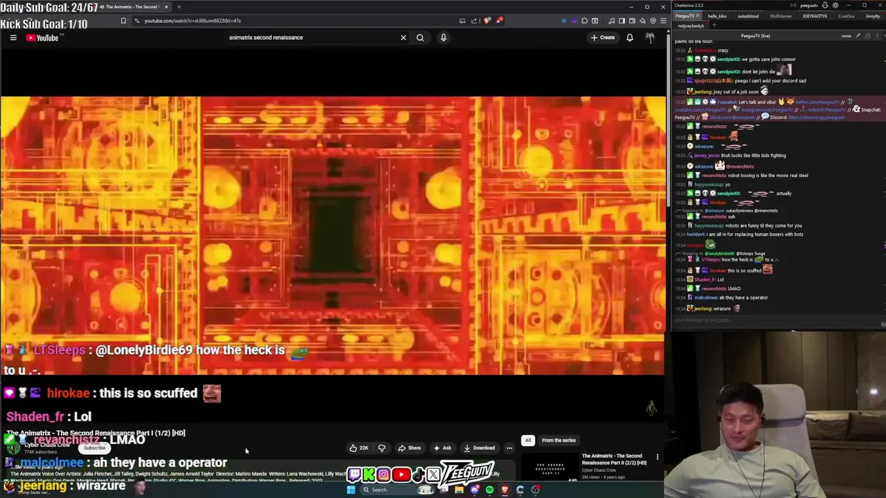Switch to sukasblood tab in Chatterino
The width and height of the screenshot is (886, 498).
[748, 16]
